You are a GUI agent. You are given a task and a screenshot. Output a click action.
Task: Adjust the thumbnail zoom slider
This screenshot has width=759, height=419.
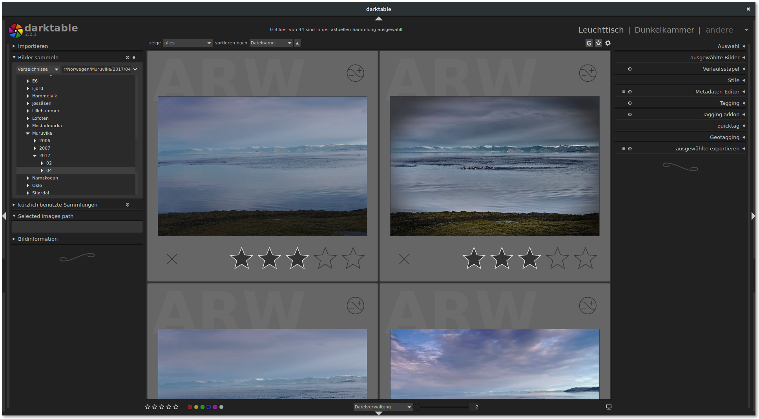click(x=442, y=407)
